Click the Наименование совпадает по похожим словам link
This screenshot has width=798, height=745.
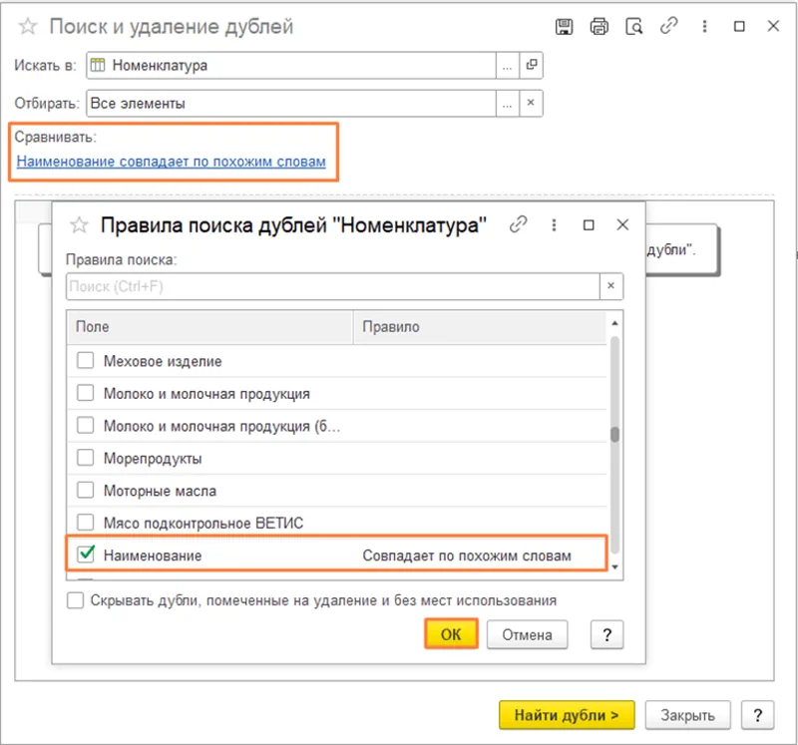click(x=170, y=161)
